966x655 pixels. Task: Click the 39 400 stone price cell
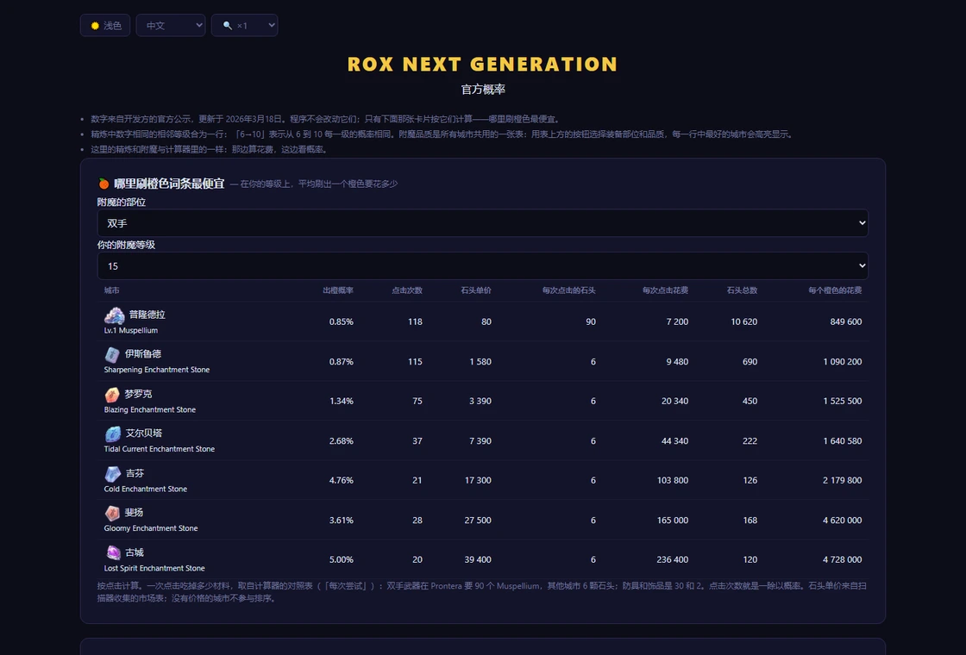pyautogui.click(x=478, y=560)
